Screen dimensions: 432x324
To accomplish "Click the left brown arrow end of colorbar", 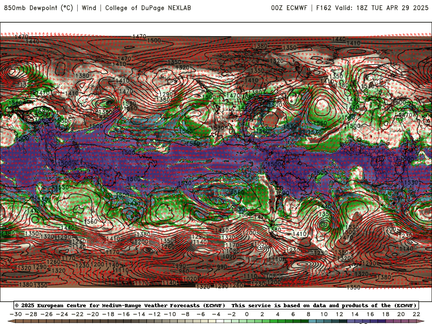I will coord(11,322).
